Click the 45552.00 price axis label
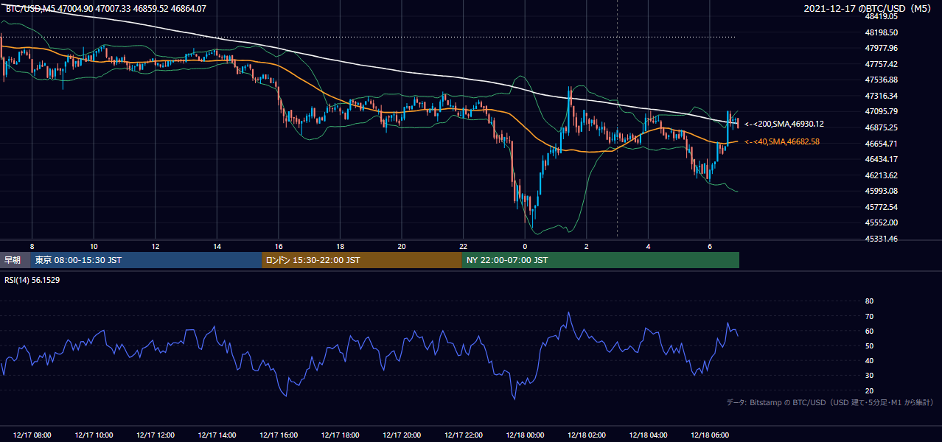Screen dimensions: 942x442 [881, 222]
